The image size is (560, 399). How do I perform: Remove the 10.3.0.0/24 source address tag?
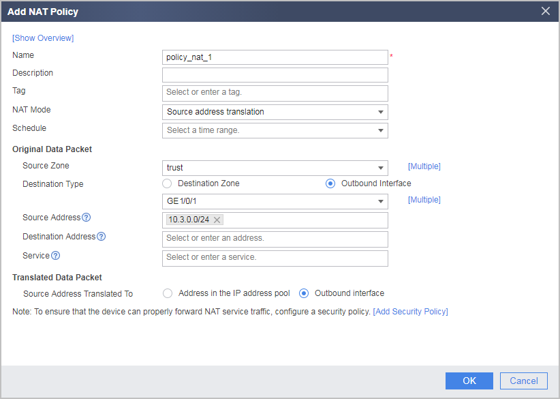tap(217, 220)
